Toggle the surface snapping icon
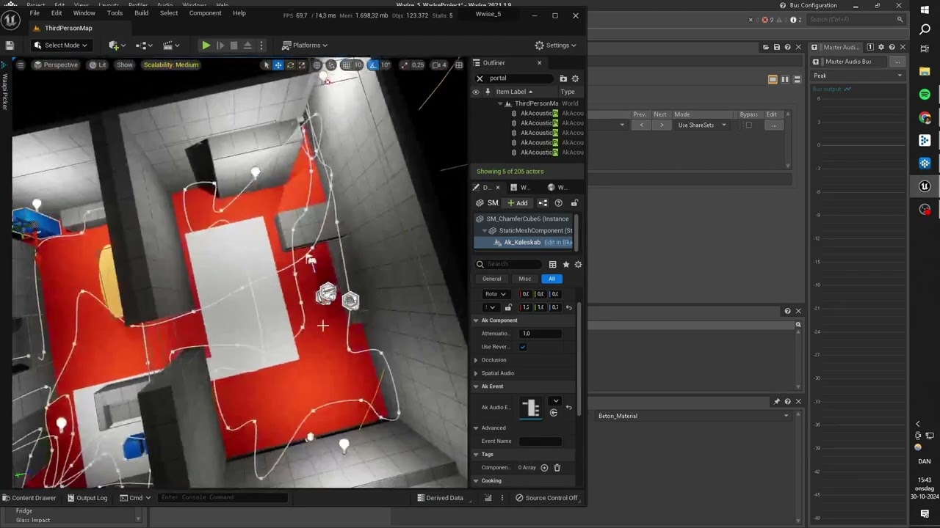The width and height of the screenshot is (940, 528). (332, 65)
